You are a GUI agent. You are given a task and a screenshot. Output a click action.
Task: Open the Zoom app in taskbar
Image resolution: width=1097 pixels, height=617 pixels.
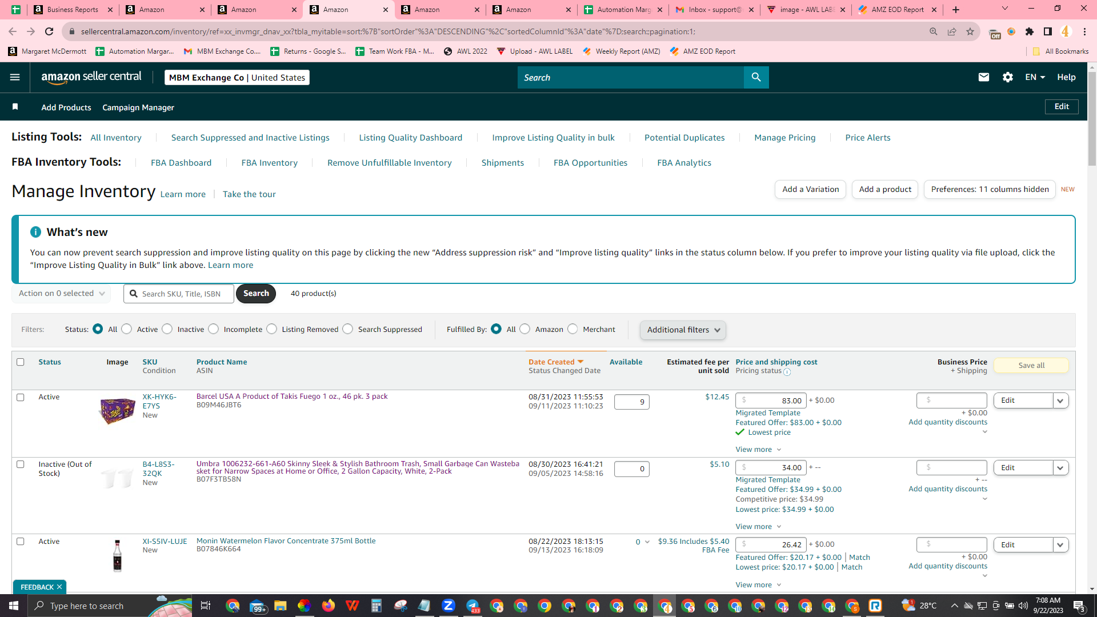[x=449, y=606]
